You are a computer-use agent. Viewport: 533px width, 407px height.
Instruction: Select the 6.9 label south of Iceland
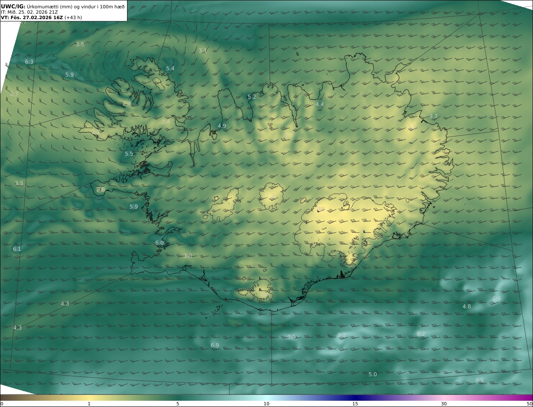[215, 345]
